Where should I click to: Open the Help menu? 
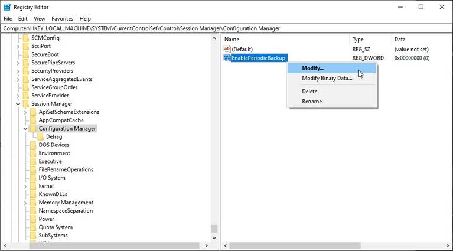tap(85, 19)
